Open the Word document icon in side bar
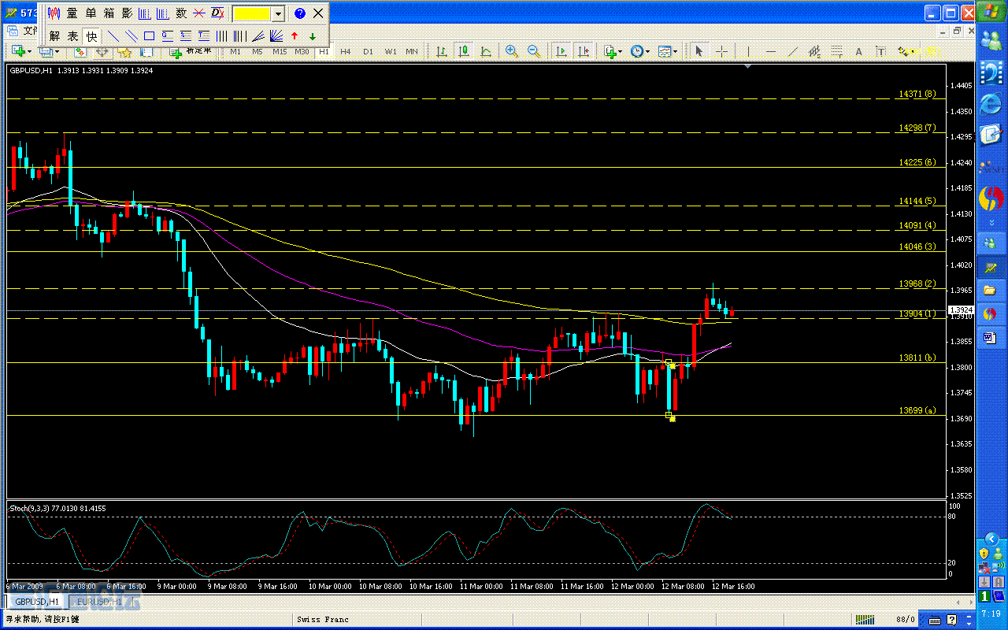The height and width of the screenshot is (630, 1008). tap(990, 339)
